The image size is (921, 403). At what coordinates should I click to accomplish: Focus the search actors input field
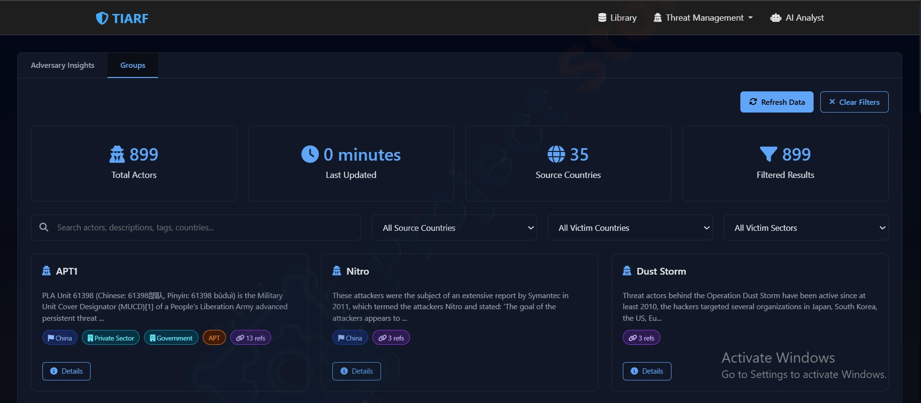(x=196, y=227)
